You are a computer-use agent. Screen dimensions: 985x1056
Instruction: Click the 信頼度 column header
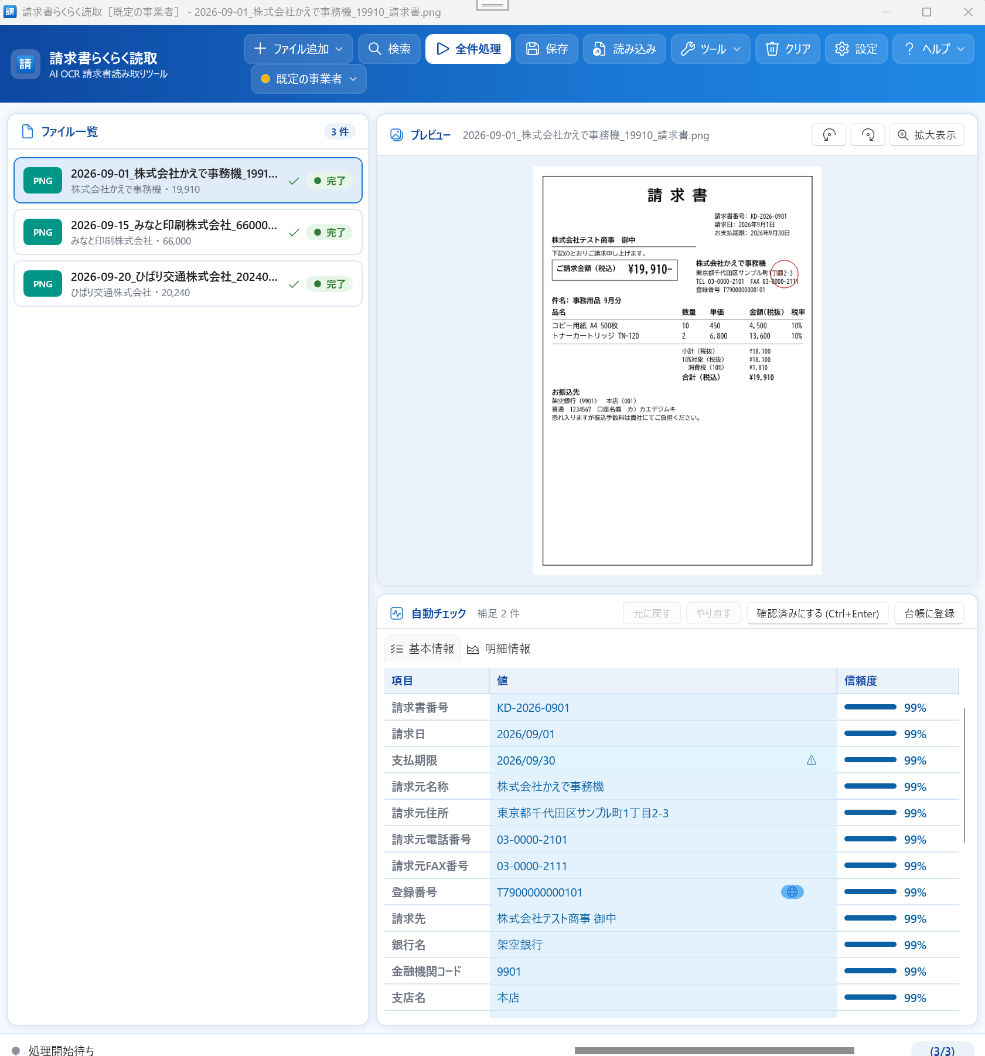pyautogui.click(x=898, y=681)
